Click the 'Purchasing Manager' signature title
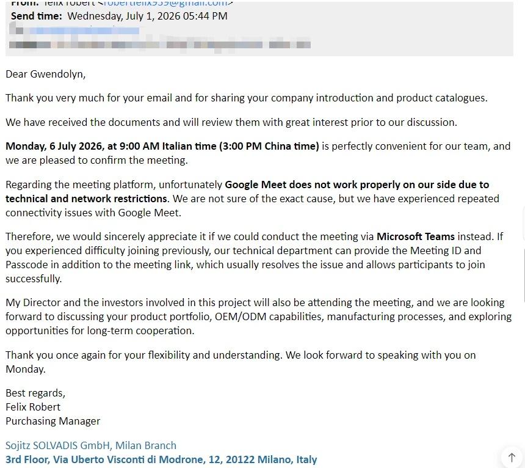Image resolution: width=525 pixels, height=468 pixels. click(53, 421)
